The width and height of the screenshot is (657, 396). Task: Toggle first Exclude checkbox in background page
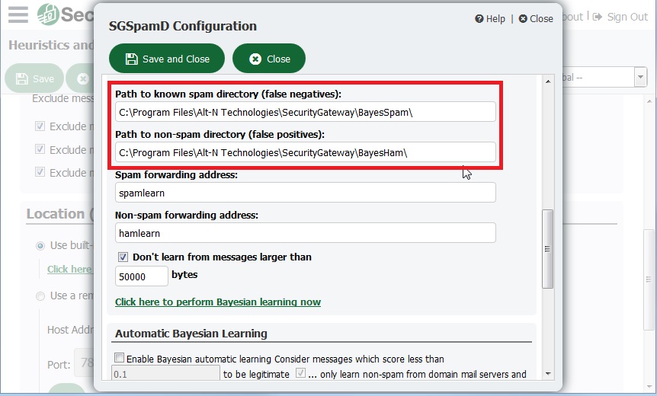(x=40, y=126)
